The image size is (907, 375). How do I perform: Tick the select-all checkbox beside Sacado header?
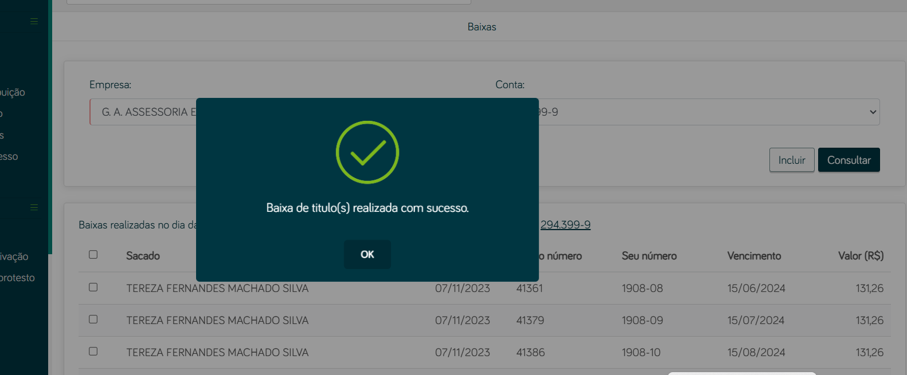[93, 255]
